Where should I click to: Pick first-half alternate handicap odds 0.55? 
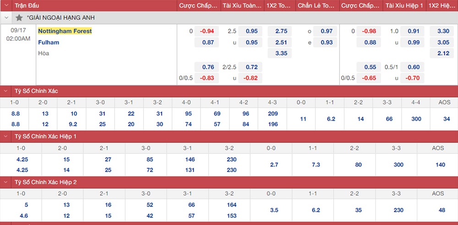point(369,67)
